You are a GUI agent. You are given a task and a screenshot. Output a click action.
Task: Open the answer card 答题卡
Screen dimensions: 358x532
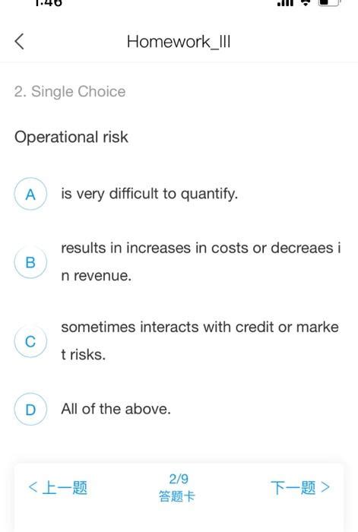pos(177,496)
